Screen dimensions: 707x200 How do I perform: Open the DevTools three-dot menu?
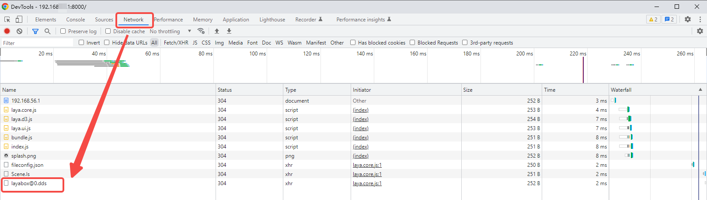(700, 19)
